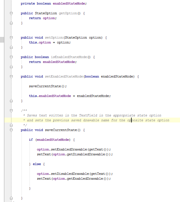Click fold end marker of saveCurrentState method
Screen dimensions: 180x202
pyautogui.click(x=11, y=198)
